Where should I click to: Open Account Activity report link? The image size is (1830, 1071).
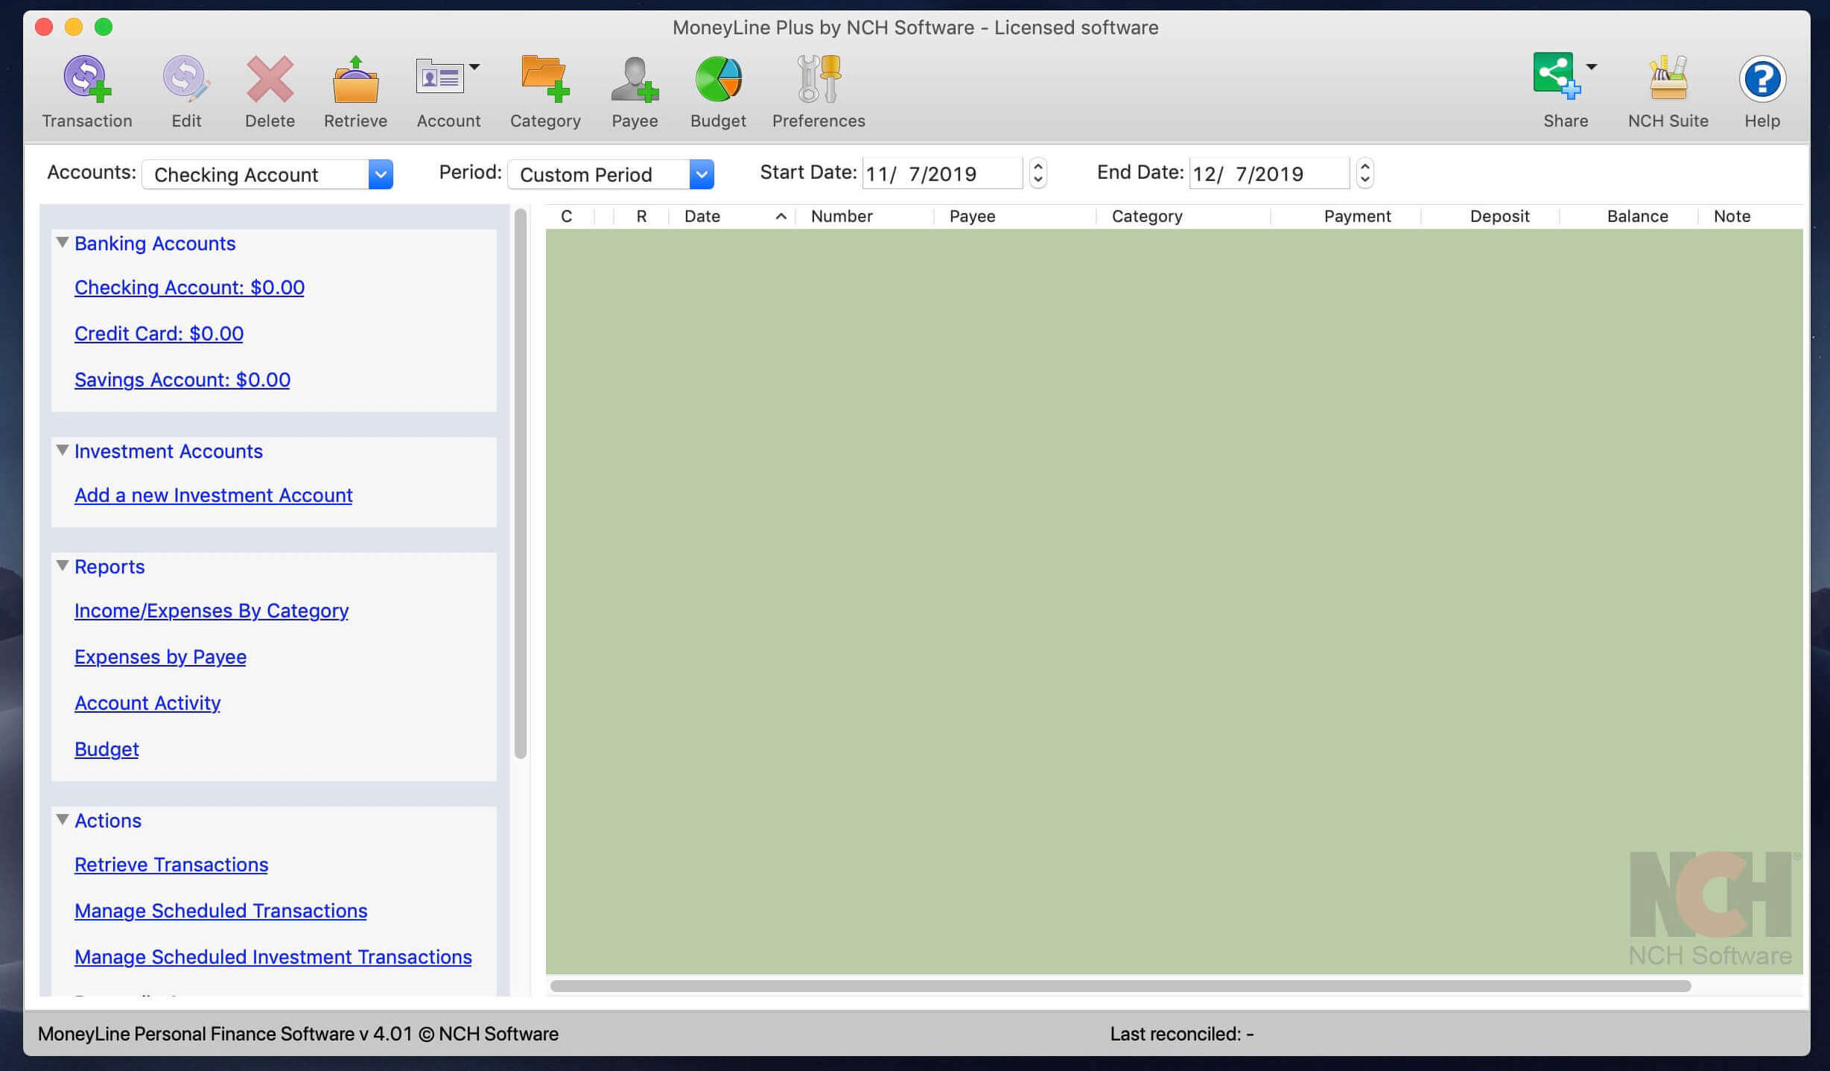click(x=147, y=703)
